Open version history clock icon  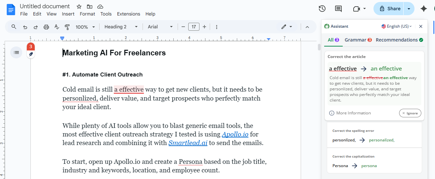(x=322, y=9)
